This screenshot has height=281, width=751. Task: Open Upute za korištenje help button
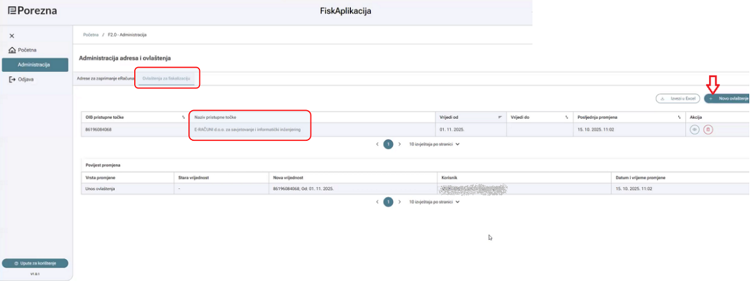click(x=35, y=263)
